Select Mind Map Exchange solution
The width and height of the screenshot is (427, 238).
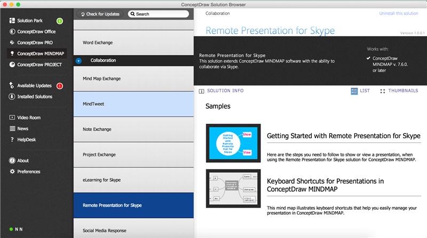(x=134, y=78)
